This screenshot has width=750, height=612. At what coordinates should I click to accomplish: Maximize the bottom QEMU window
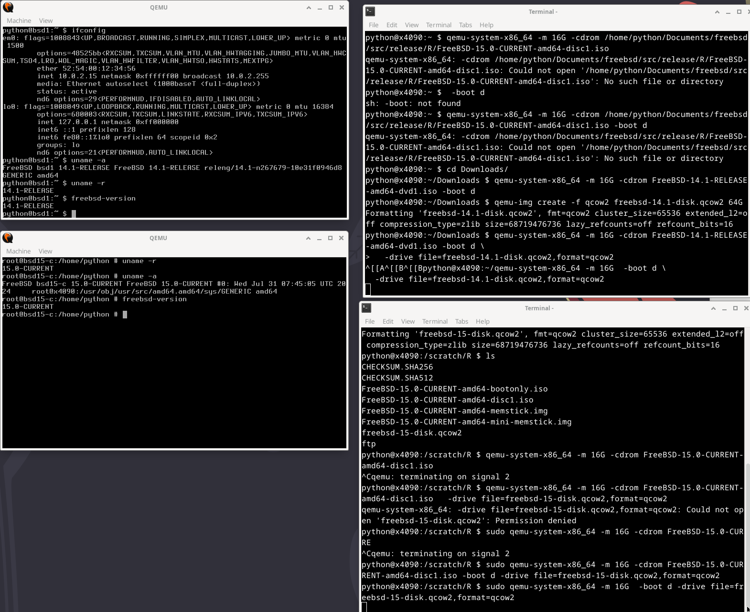coord(330,238)
